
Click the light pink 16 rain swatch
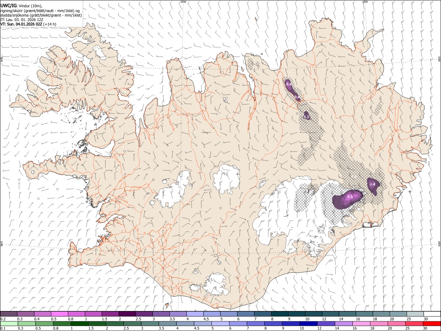pos(361,323)
